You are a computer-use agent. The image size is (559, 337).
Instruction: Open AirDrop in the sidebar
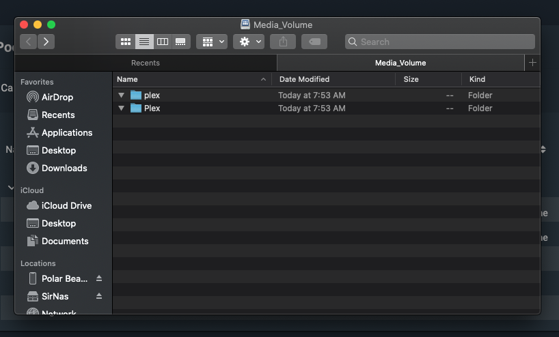(57, 97)
